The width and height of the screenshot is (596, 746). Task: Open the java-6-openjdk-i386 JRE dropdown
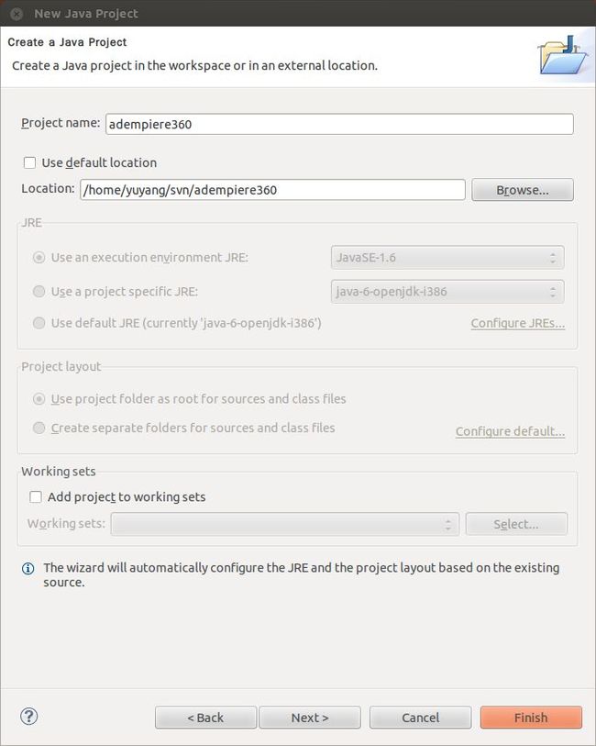click(x=447, y=292)
